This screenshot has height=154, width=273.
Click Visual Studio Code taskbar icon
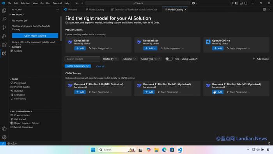coord(180,150)
